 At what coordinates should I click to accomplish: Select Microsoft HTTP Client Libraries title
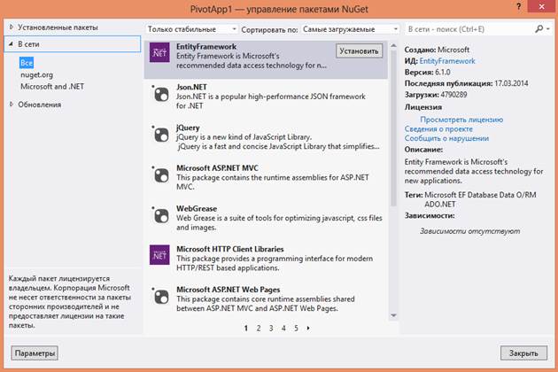(x=230, y=249)
